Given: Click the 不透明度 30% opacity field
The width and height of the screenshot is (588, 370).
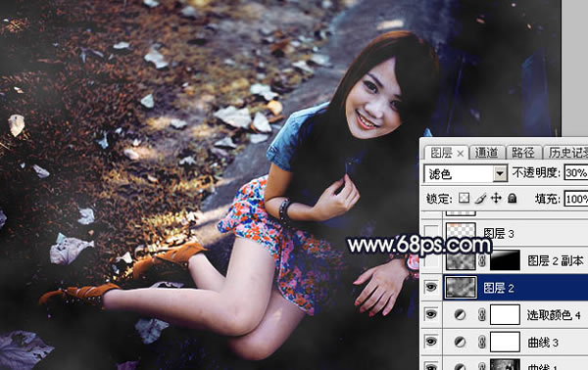Looking at the screenshot, I should pos(576,173).
